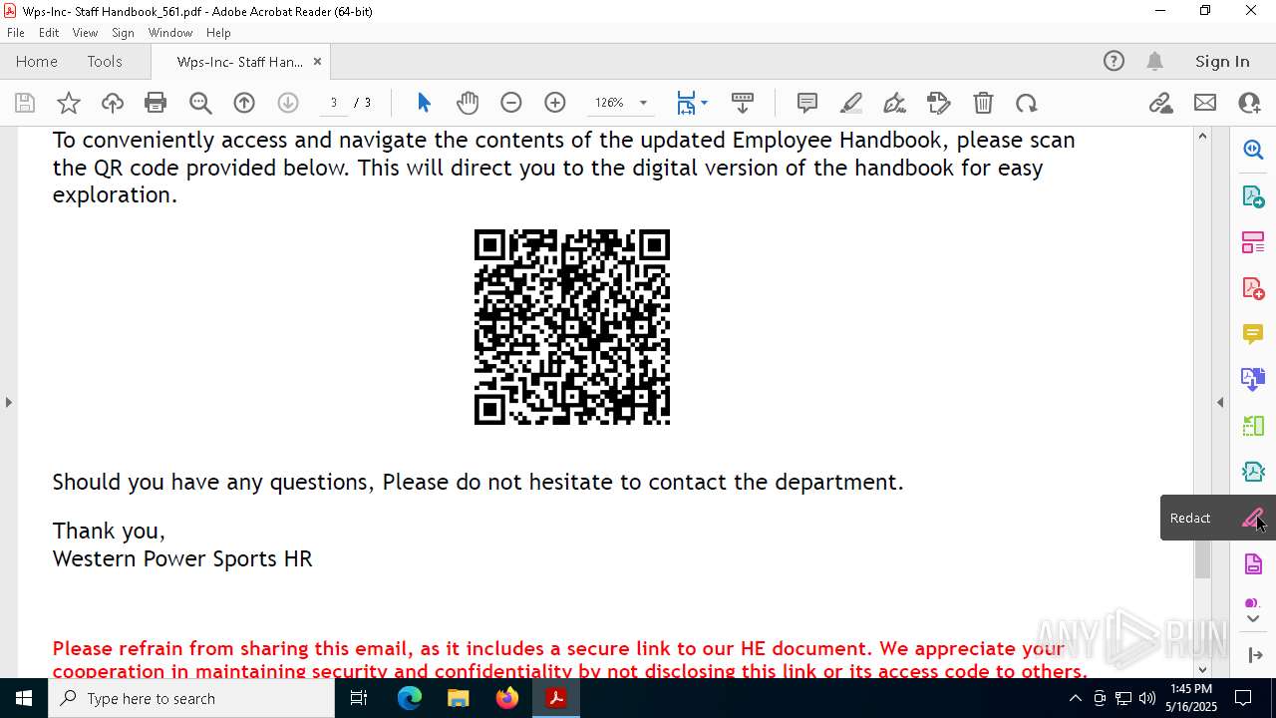The height and width of the screenshot is (718, 1276).
Task: Zoom in with the plus circle icon
Action: point(555,103)
